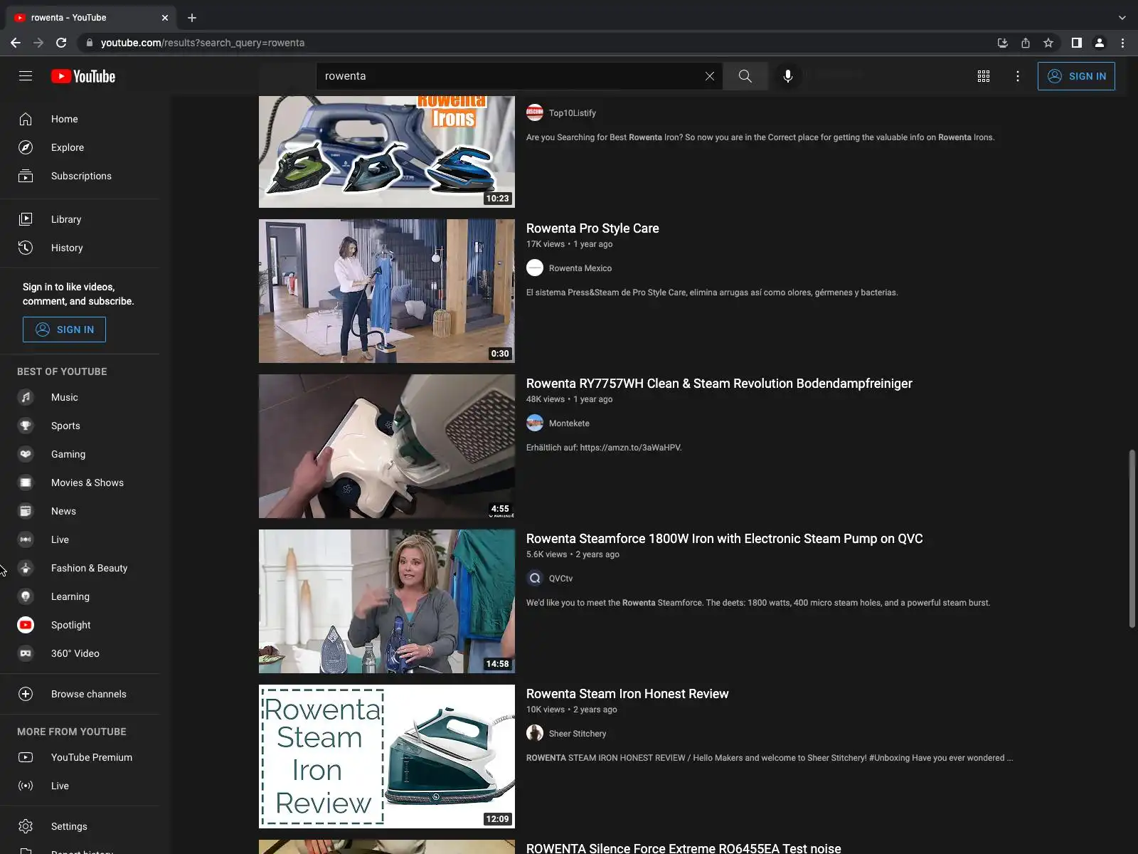
Task: Open the Chrome three-dot menu
Action: (x=1123, y=43)
